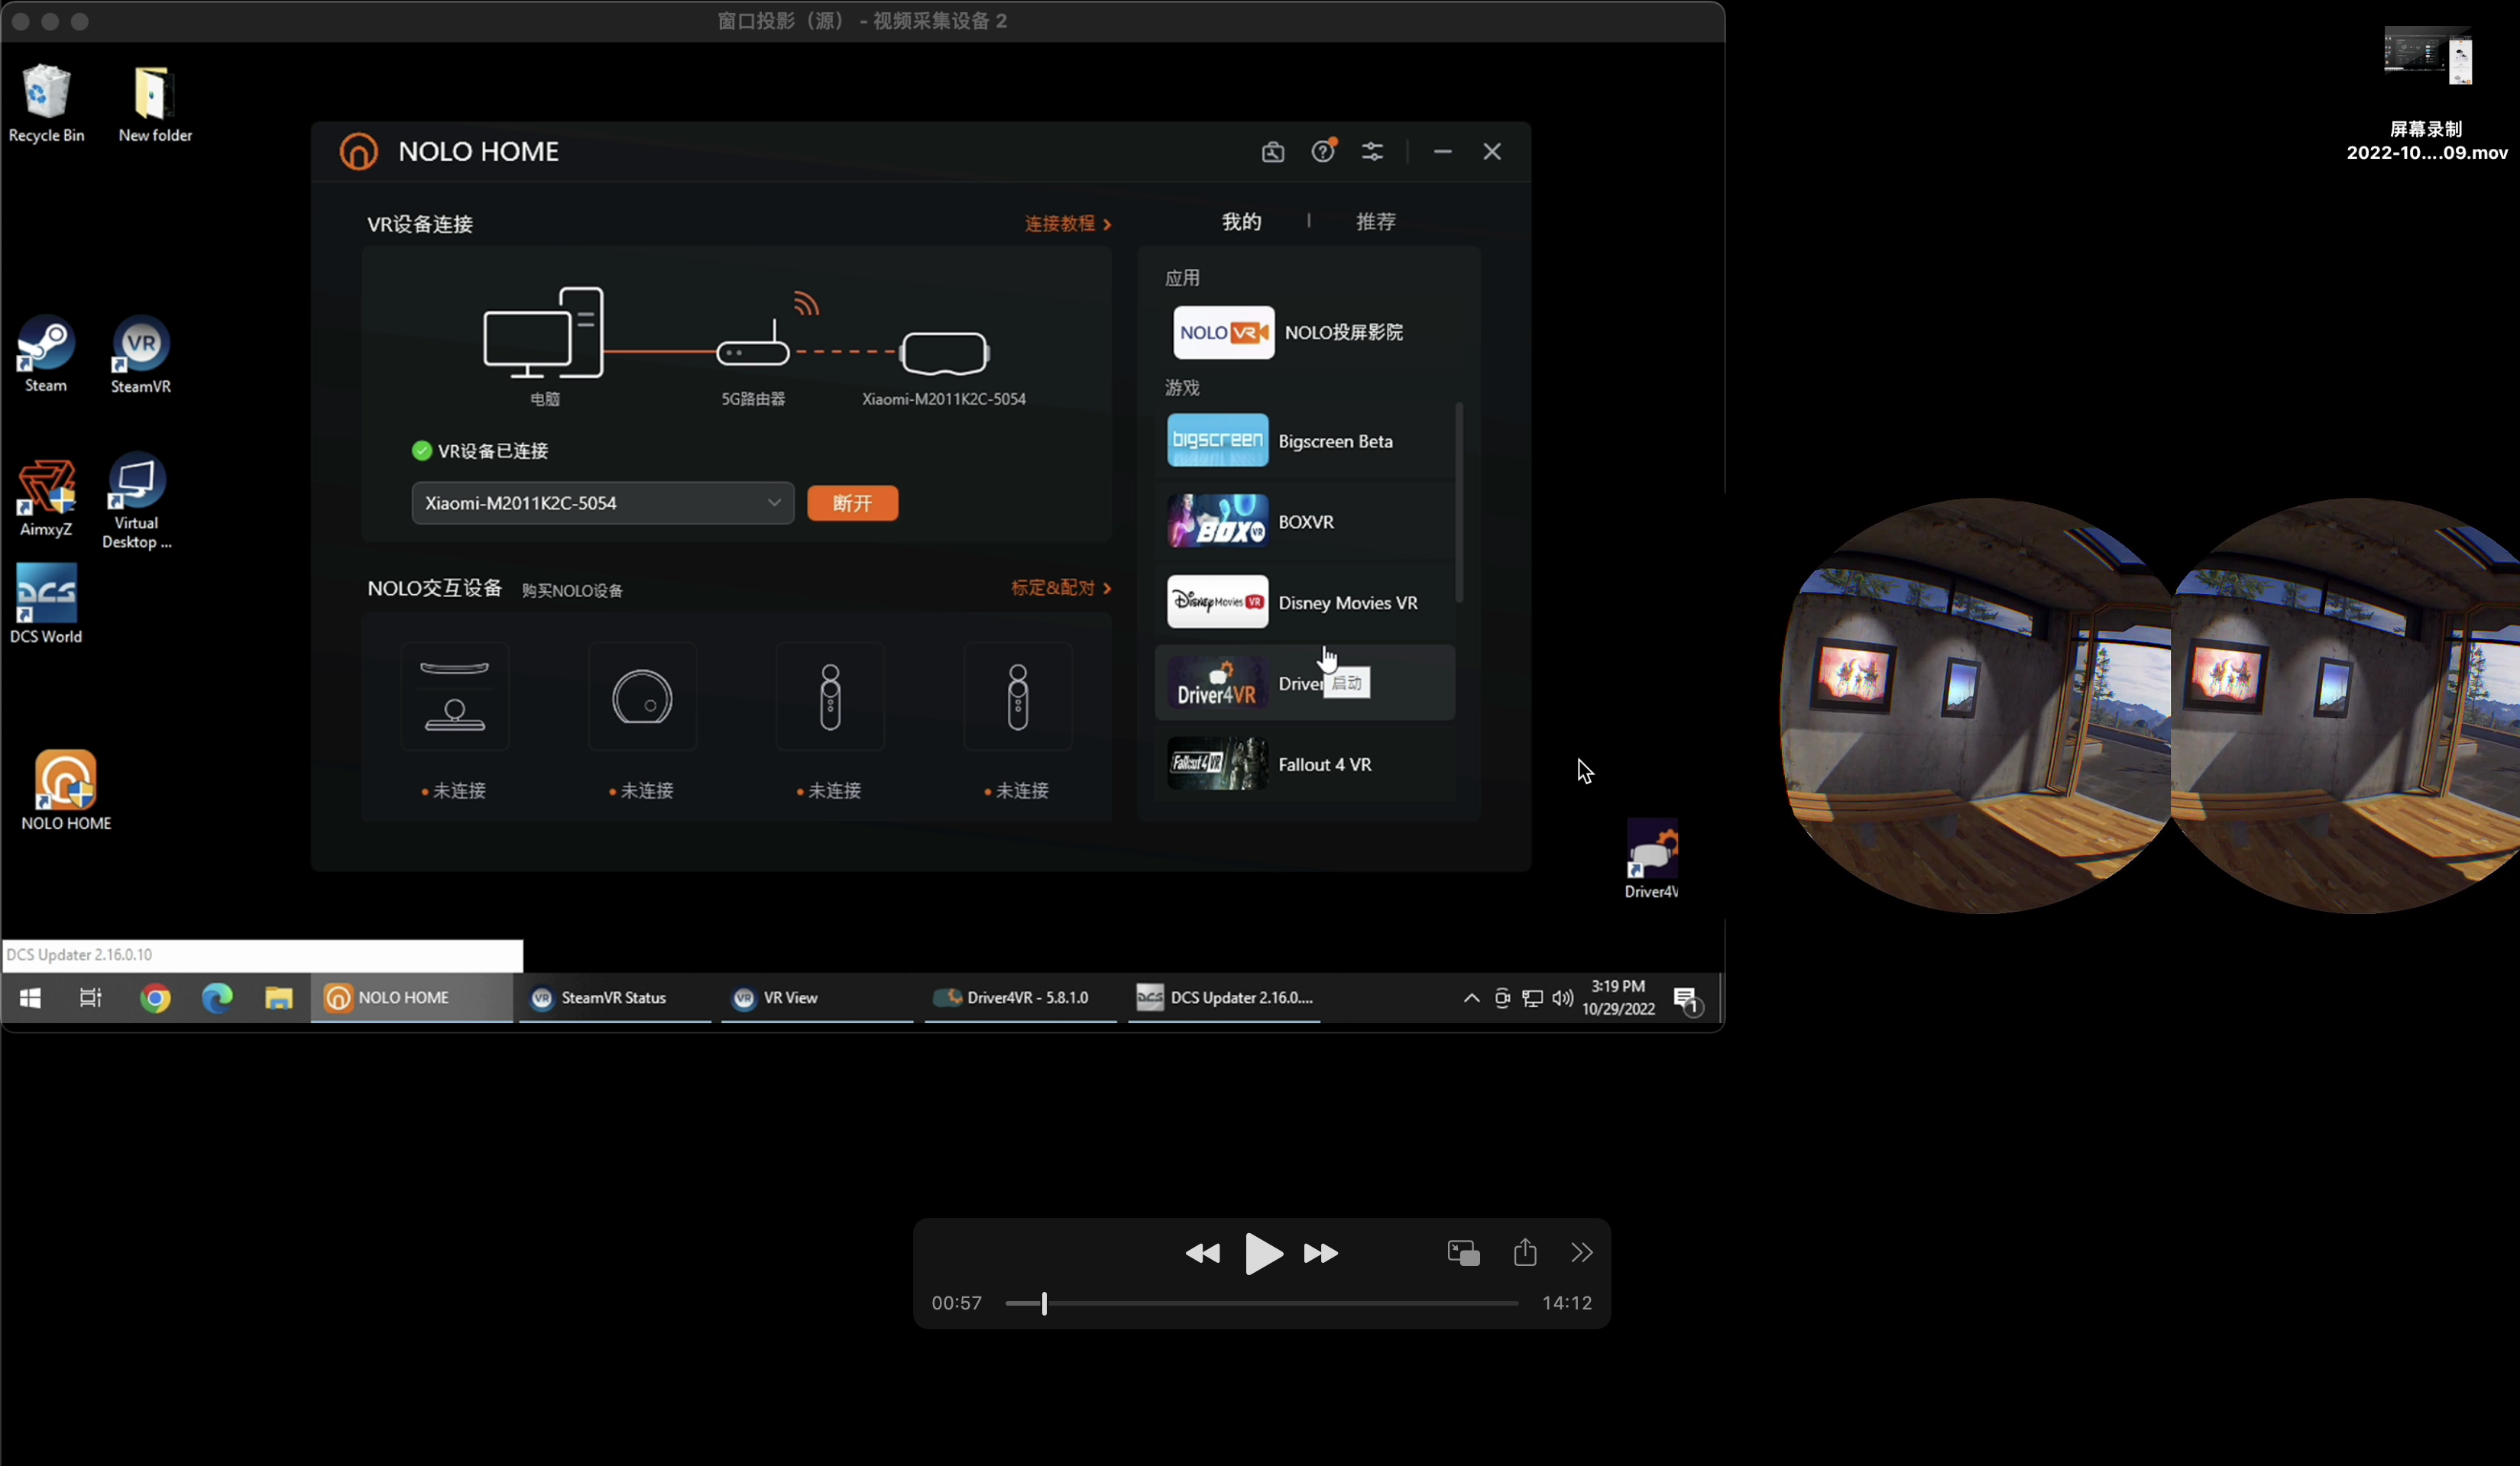Expand the Xiaomi-M2011K2C-5054 device dropdown
The height and width of the screenshot is (1466, 2520).
pyautogui.click(x=603, y=502)
